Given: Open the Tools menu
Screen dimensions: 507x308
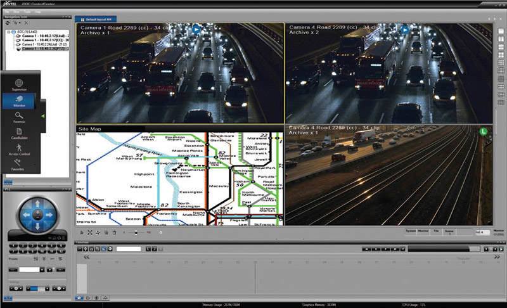Looking at the screenshot, I should pos(27,11).
